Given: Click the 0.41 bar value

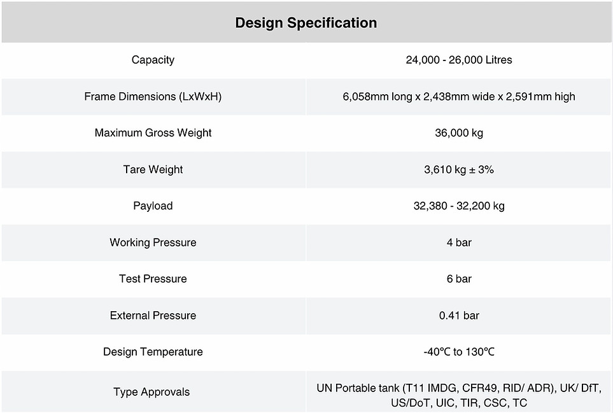Looking at the screenshot, I should pos(459,315).
